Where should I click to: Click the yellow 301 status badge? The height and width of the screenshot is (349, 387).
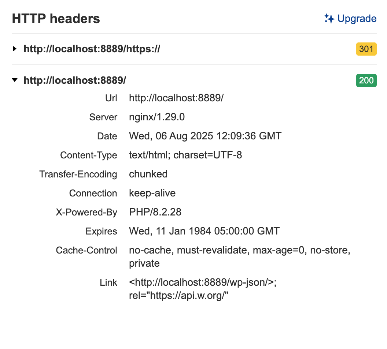366,49
